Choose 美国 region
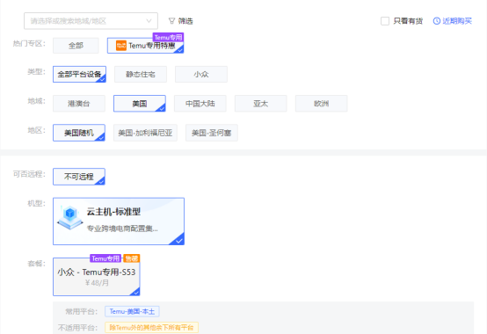 pos(140,104)
